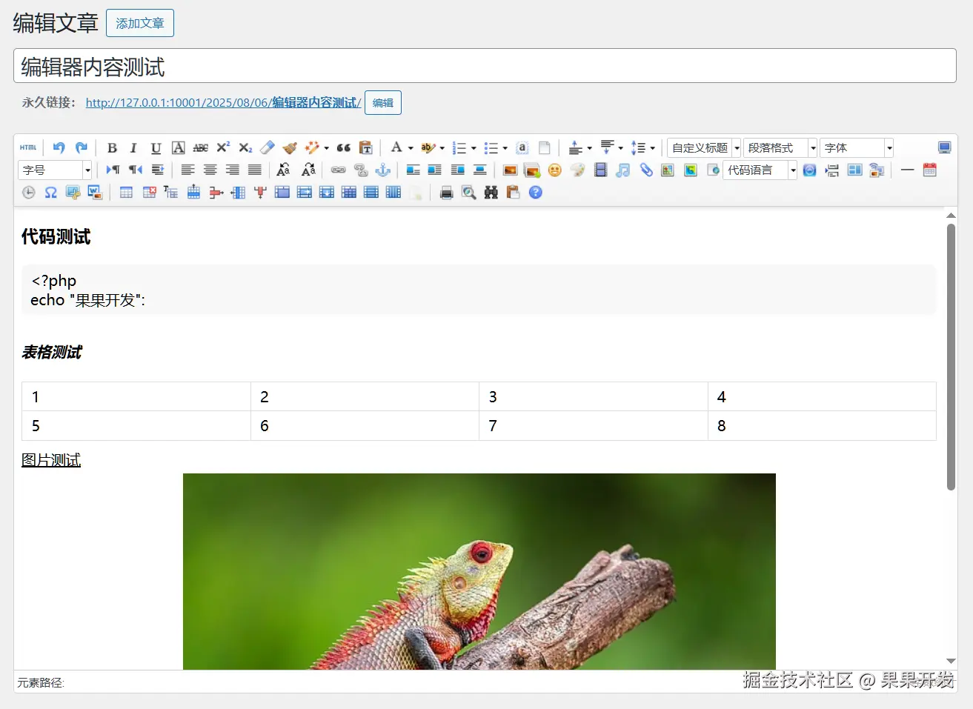Click the anchor icon
This screenshot has height=709, width=973.
click(383, 170)
